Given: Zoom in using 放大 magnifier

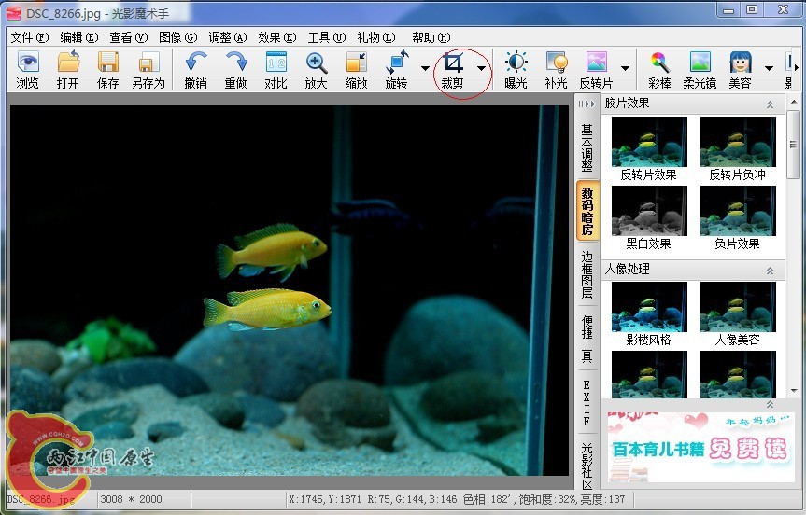Looking at the screenshot, I should click(316, 70).
